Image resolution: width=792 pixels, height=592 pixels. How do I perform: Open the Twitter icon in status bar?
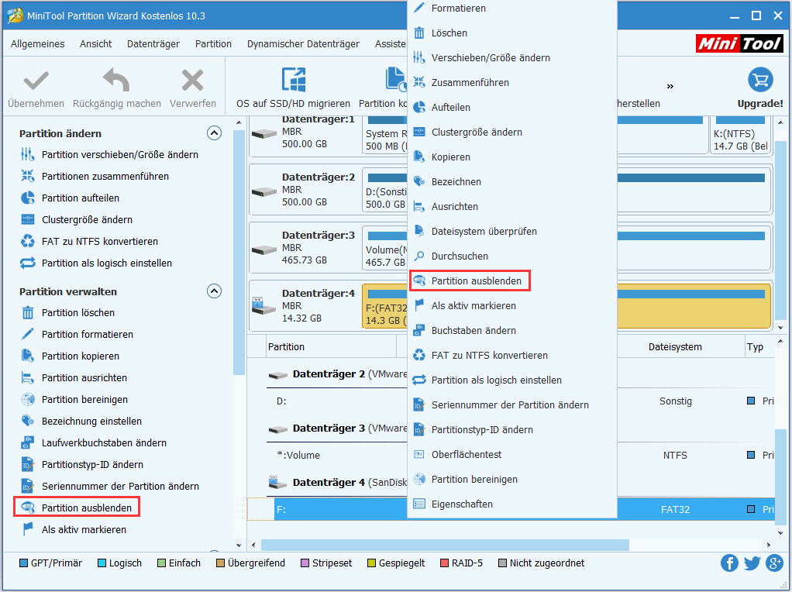pyautogui.click(x=752, y=563)
